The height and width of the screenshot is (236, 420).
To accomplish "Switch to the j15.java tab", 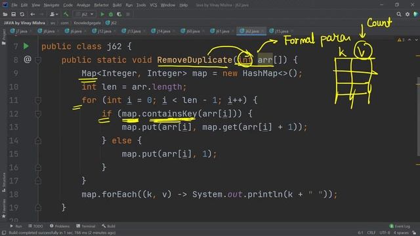I will [282, 31].
